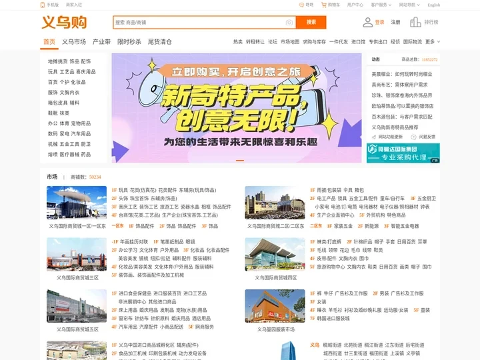Open the shopping cart icon 购物车
Image resolution: width=480 pixels, height=360 pixels.
point(323,5)
